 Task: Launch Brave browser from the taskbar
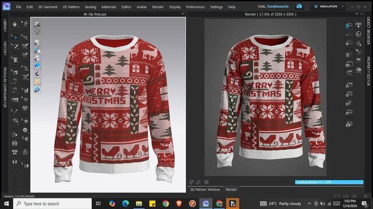(179, 203)
